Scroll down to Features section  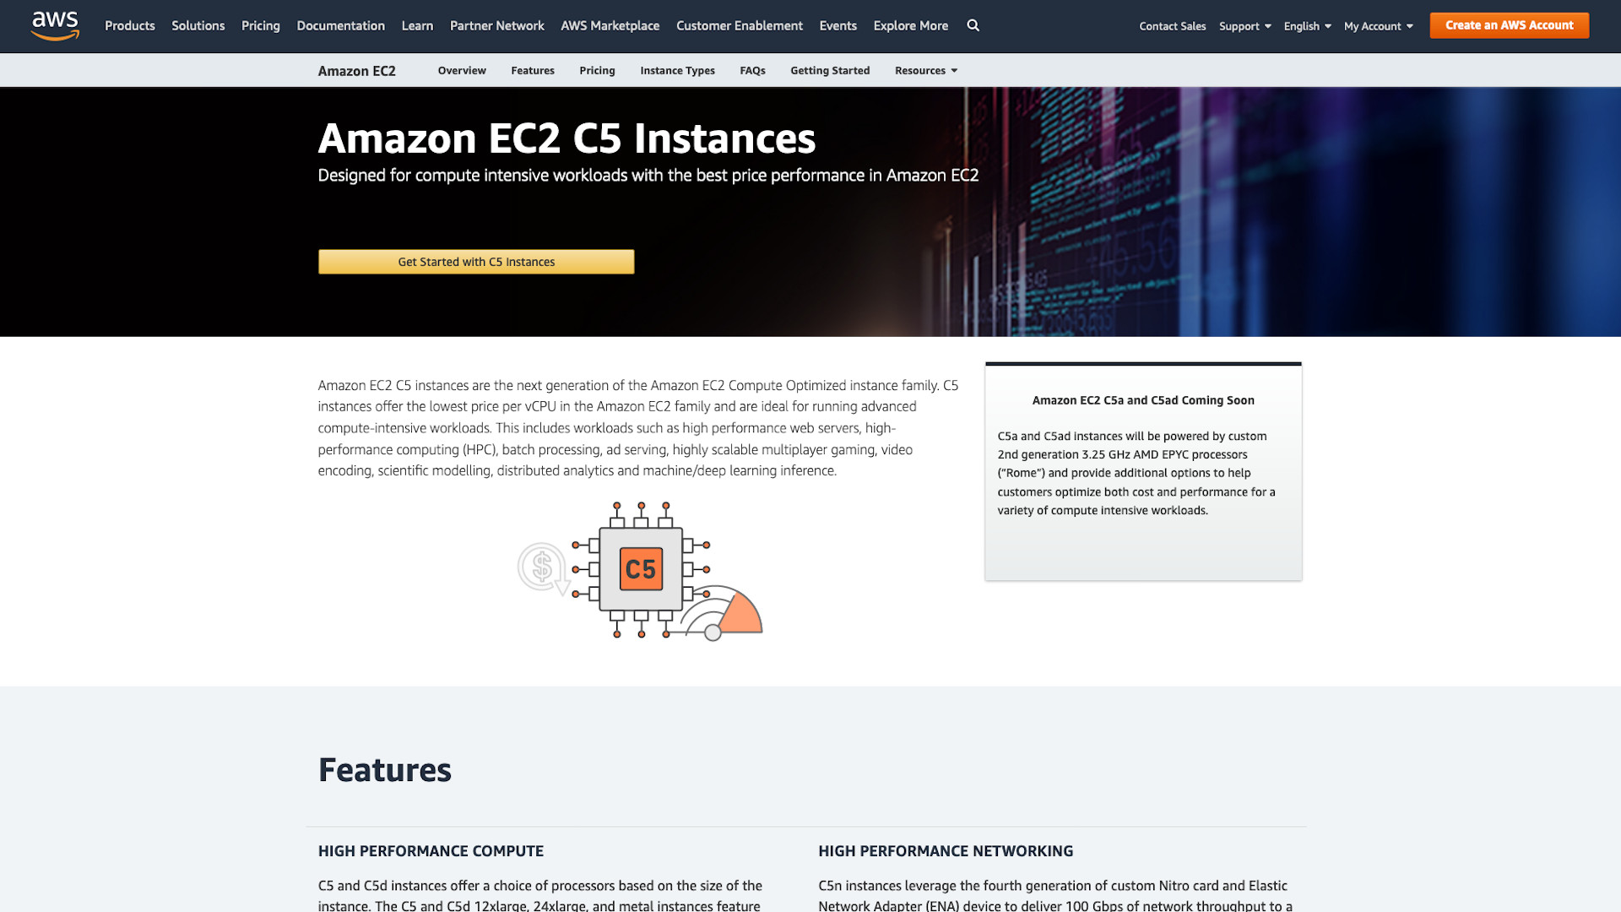384,769
